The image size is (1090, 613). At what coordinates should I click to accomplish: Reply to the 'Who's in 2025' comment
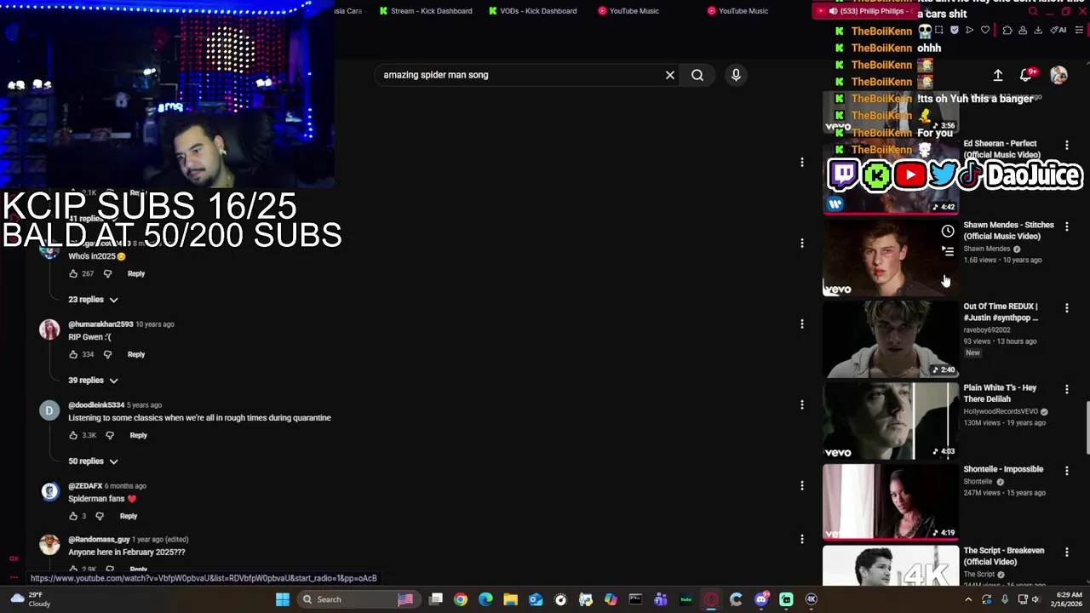(x=136, y=273)
